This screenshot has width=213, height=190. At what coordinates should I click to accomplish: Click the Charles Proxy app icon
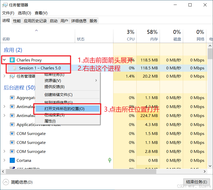point(12,60)
